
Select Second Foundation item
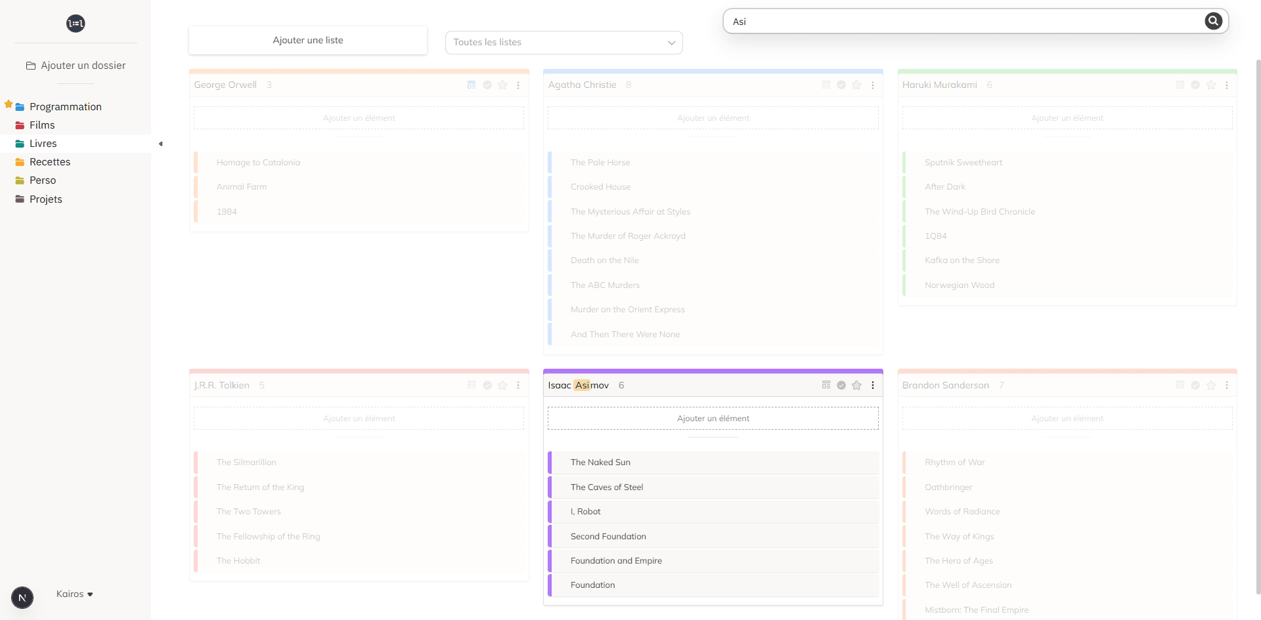click(x=713, y=536)
